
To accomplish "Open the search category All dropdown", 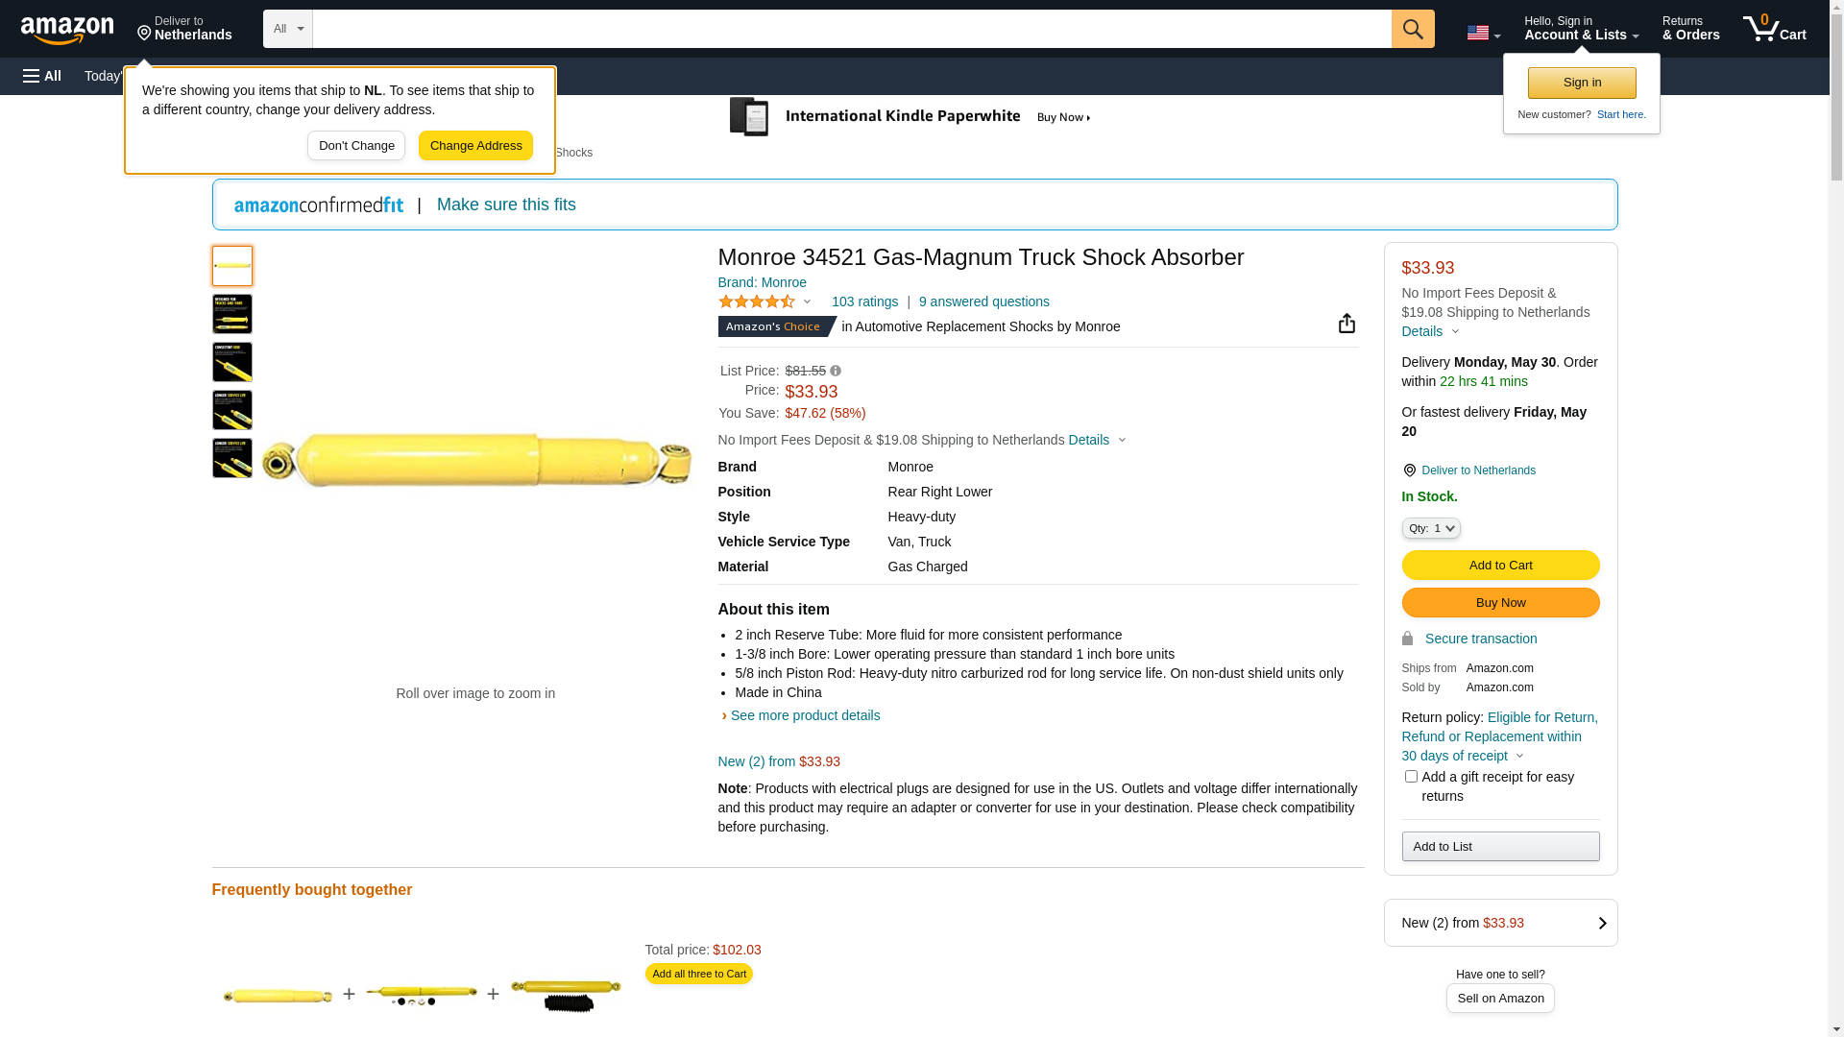I will pyautogui.click(x=287, y=29).
